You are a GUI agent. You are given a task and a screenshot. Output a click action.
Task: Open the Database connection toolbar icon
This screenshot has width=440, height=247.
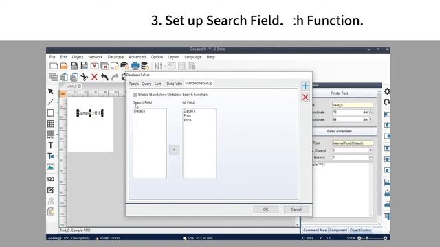click(x=145, y=66)
